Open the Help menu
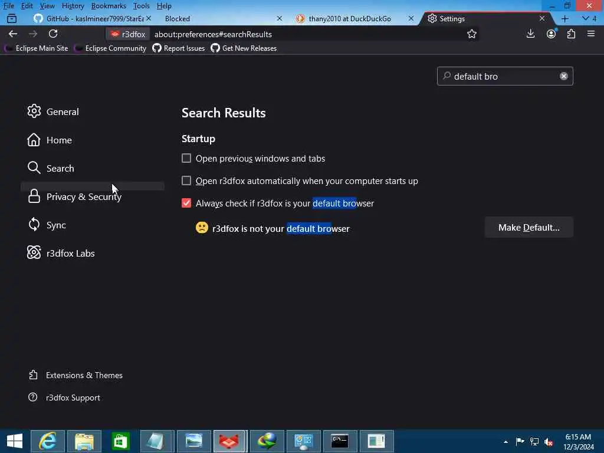 coord(164,6)
